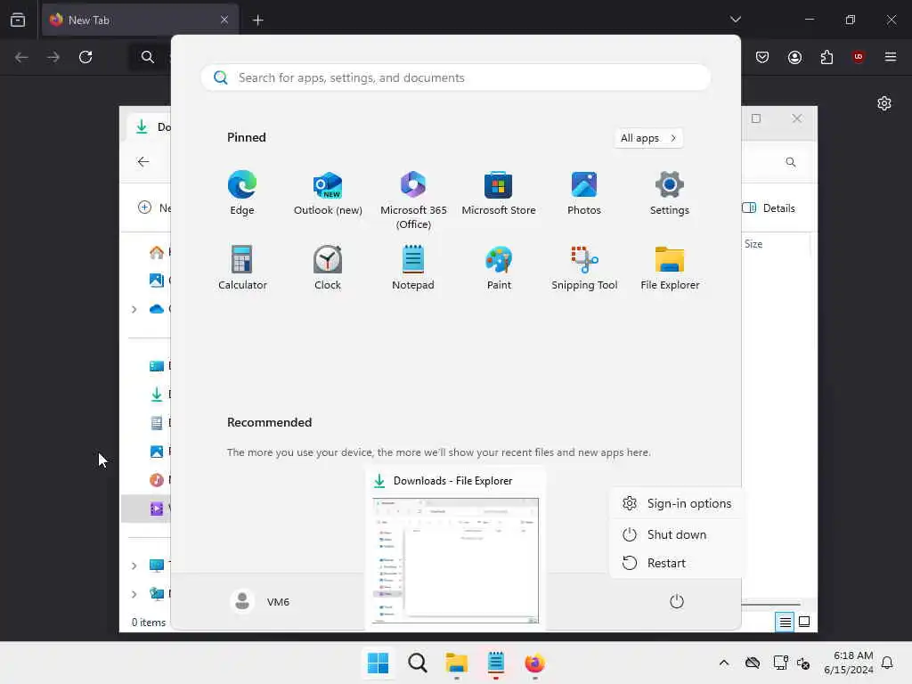Open the VM6 user account menu
912x684 pixels.
tap(260, 601)
